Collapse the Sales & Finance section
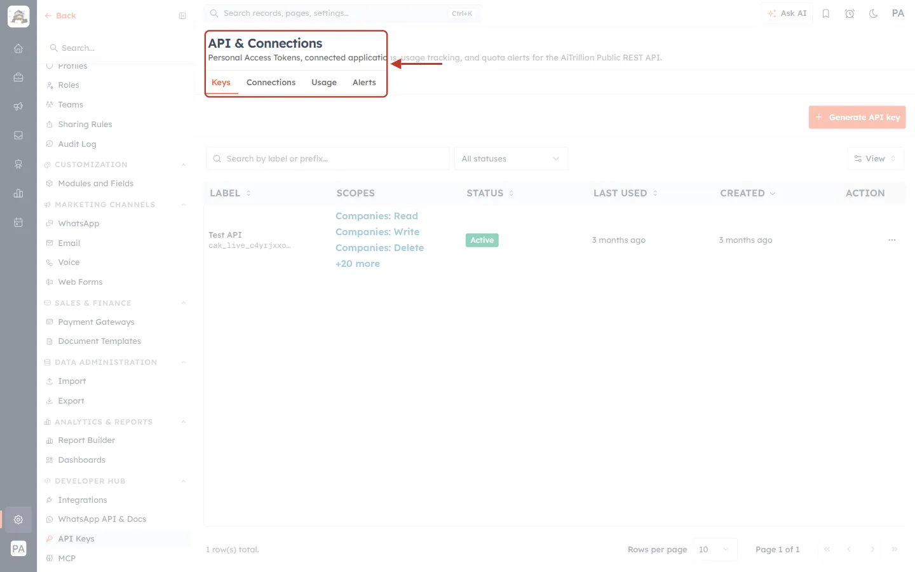The image size is (915, 572). pos(183,303)
